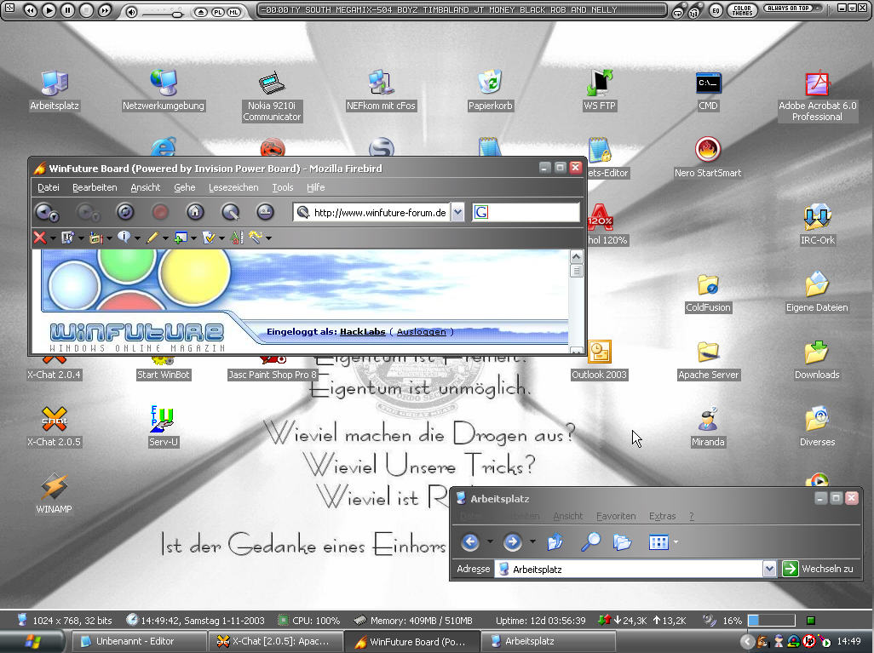This screenshot has height=653, width=874.
Task: Open the Search magnifier in Explorer toolbar
Action: [589, 541]
